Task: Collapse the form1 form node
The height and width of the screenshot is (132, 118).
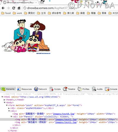Action: [7, 106]
